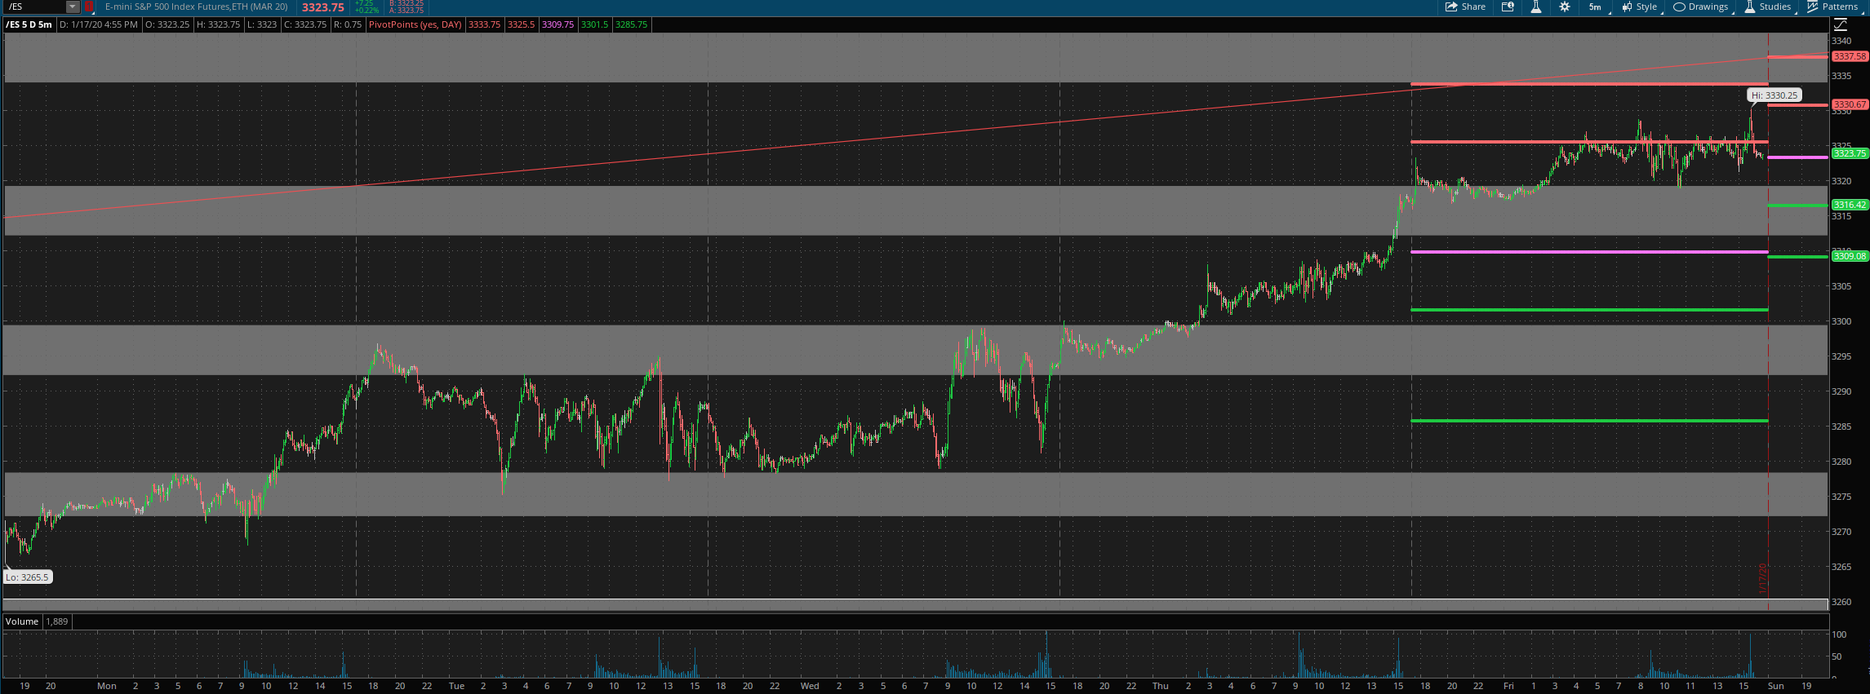Click the red clipboard link icon
Image resolution: width=1870 pixels, height=694 pixels.
[x=89, y=7]
